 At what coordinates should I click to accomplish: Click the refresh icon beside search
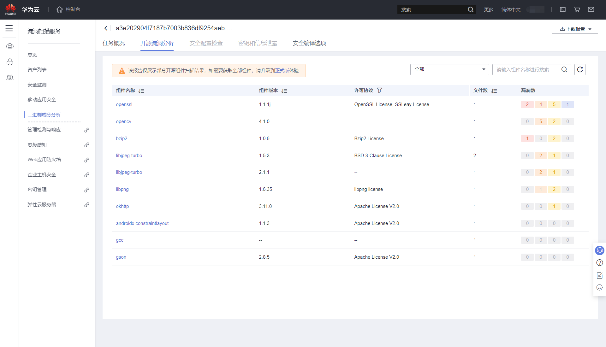point(580,69)
